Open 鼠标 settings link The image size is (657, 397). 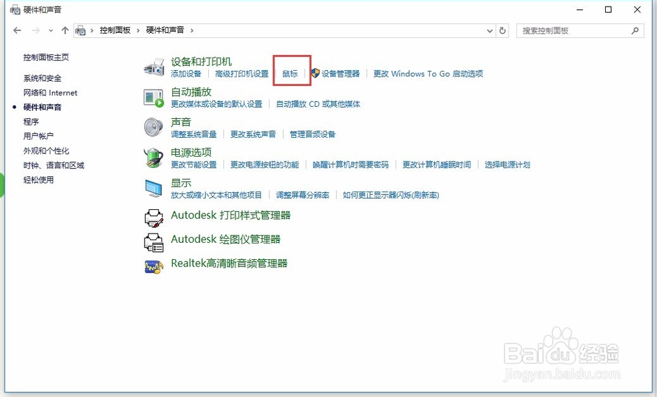[290, 73]
